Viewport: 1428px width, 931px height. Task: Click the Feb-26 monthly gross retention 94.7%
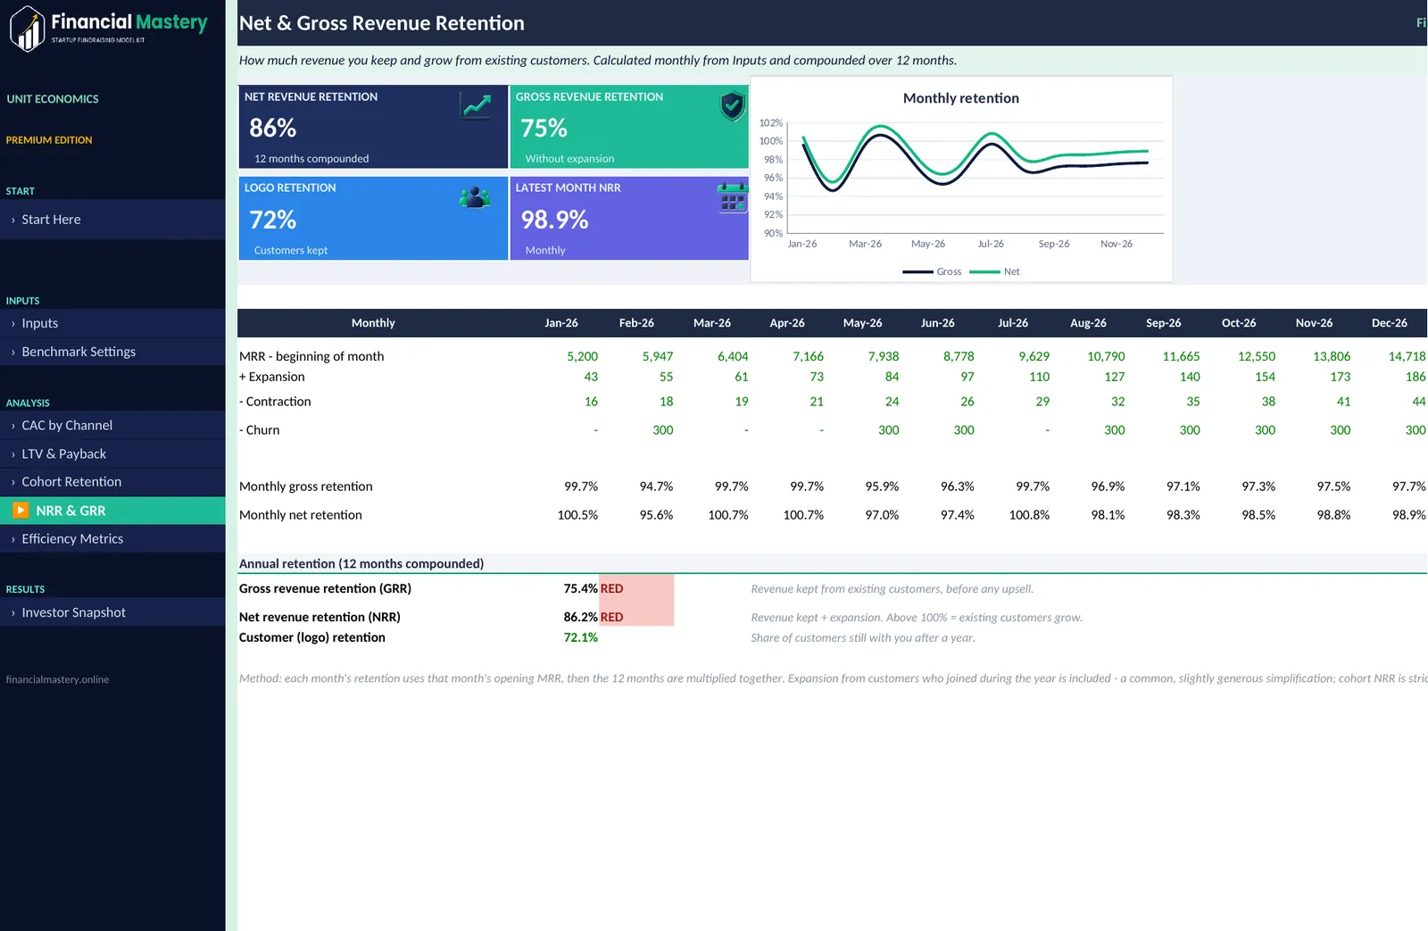656,486
